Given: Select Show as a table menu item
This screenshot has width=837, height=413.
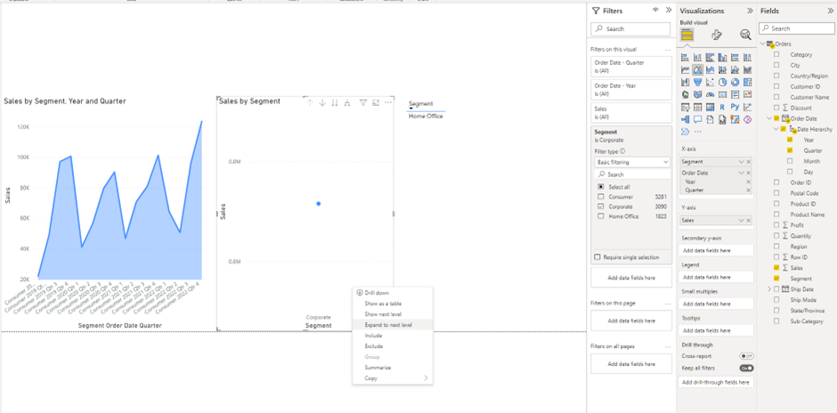Looking at the screenshot, I should coord(383,304).
